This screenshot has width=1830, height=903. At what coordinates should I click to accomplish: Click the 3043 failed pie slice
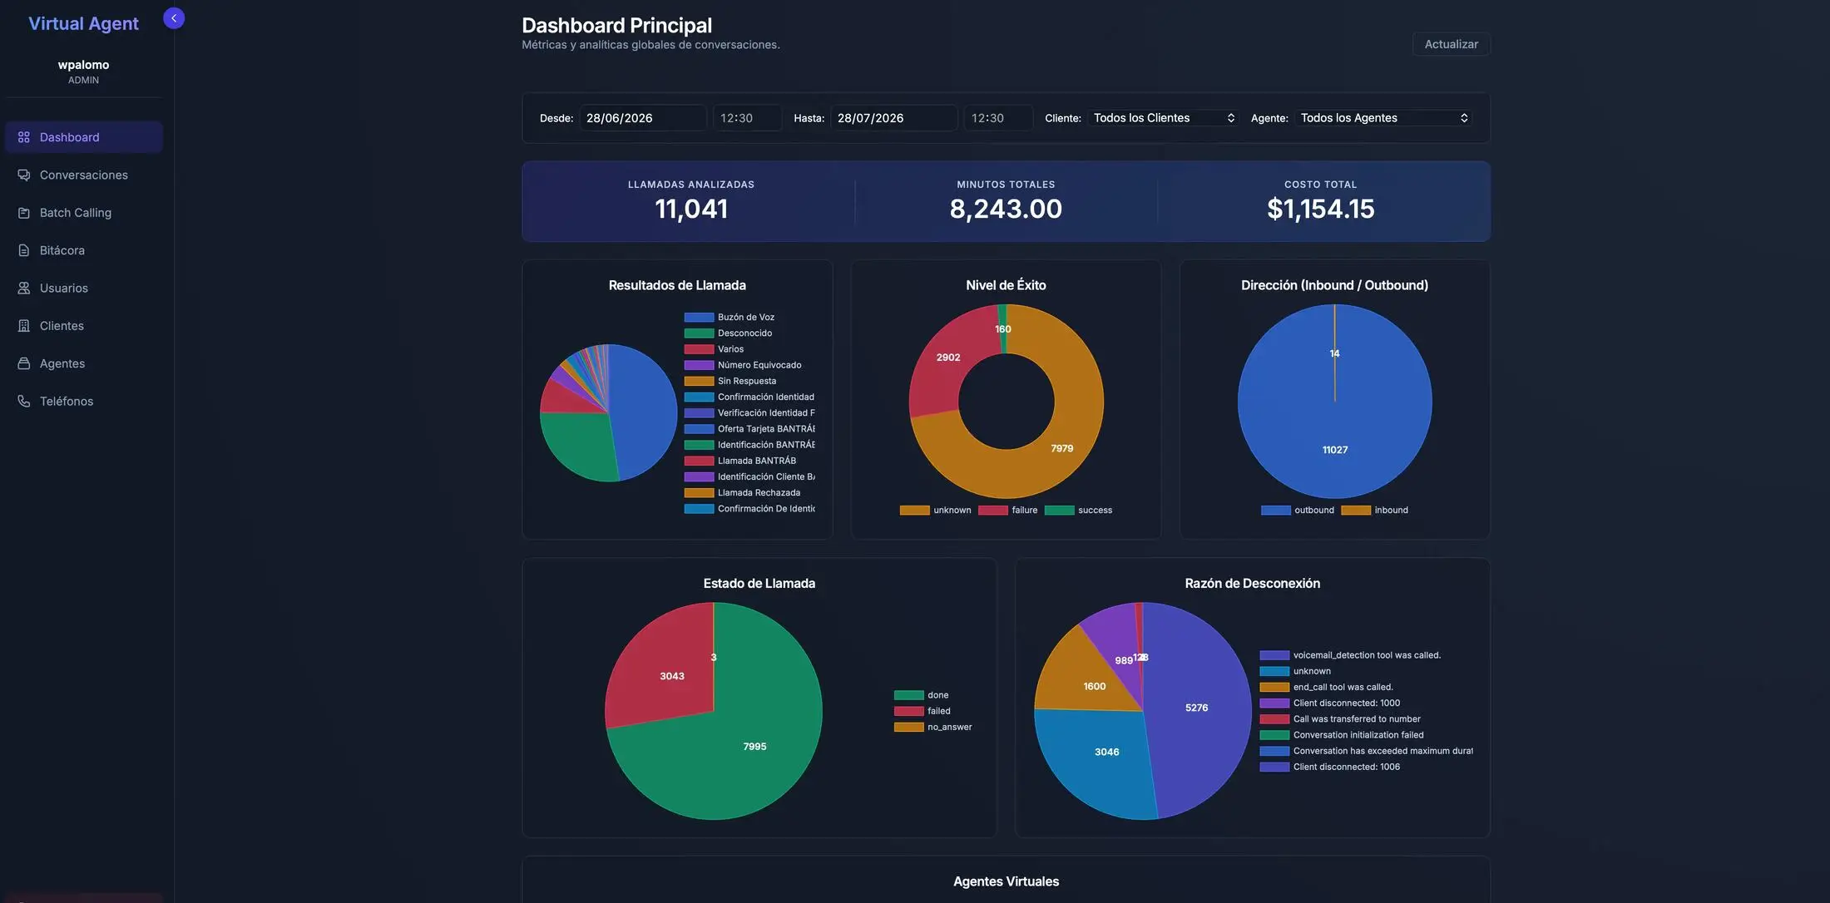(x=672, y=676)
